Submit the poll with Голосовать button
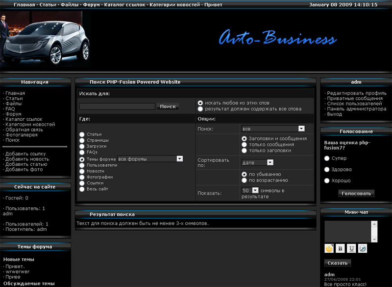The height and width of the screenshot is (287, 392). point(356,194)
